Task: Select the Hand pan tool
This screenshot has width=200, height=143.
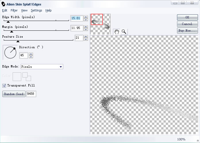Action: click(117, 32)
